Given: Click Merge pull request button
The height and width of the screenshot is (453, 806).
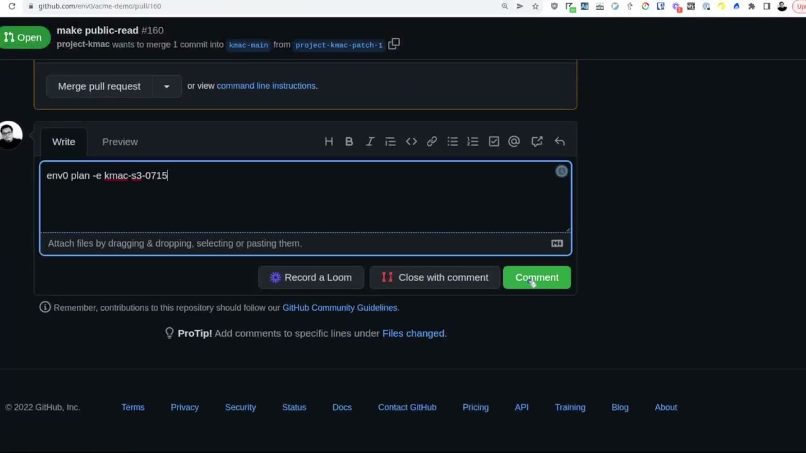Looking at the screenshot, I should coord(99,86).
